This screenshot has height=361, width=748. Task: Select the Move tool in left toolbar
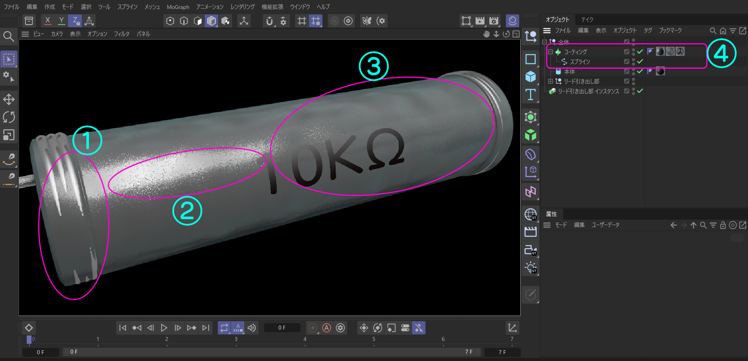click(x=9, y=99)
